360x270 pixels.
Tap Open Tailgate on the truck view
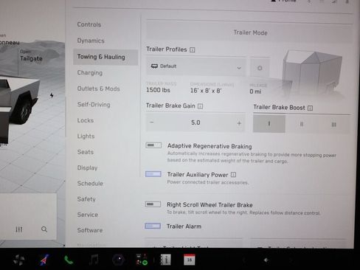pyautogui.click(x=31, y=56)
